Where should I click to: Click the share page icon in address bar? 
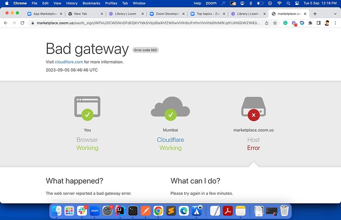tap(267, 23)
